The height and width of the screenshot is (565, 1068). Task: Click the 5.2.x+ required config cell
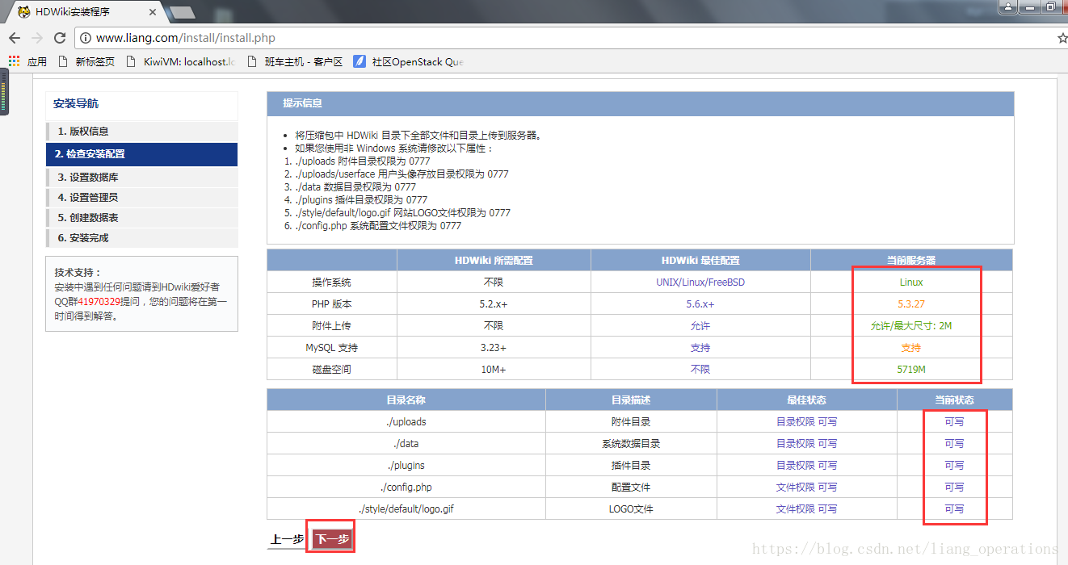click(x=494, y=304)
